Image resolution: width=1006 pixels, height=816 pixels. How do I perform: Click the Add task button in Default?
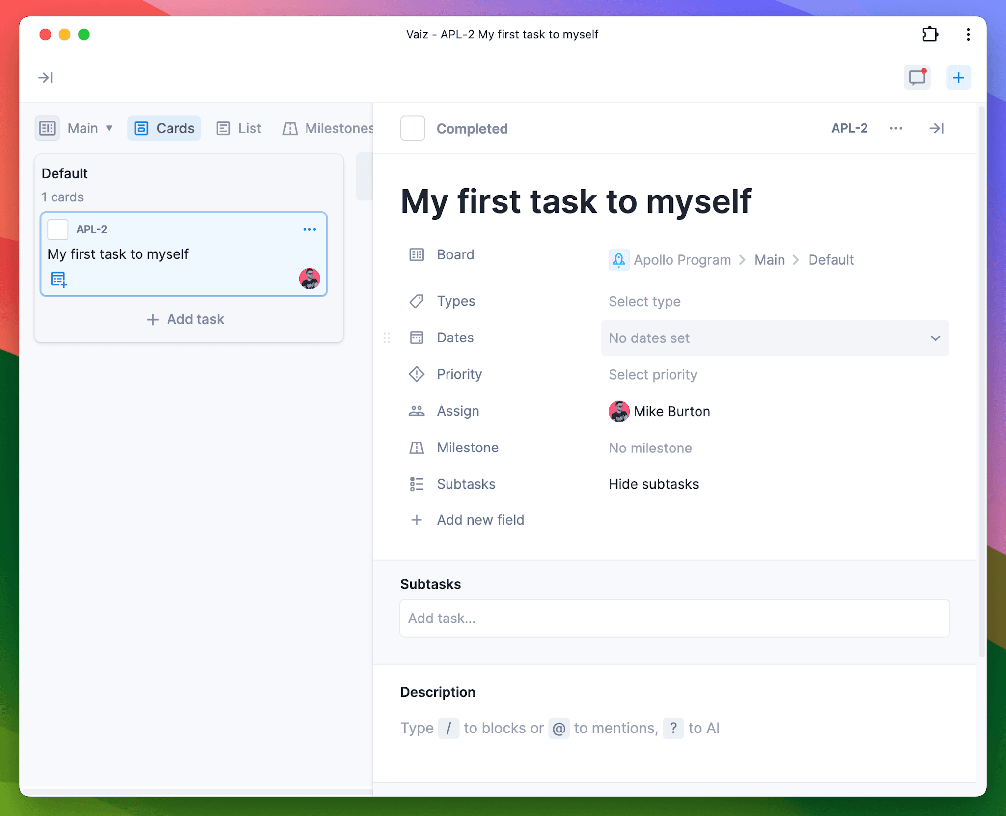[x=186, y=319]
